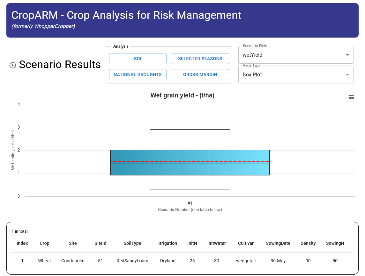Screen dimensions: 365x276
Task: Choose the National Droughts analysis
Action: [138, 74]
